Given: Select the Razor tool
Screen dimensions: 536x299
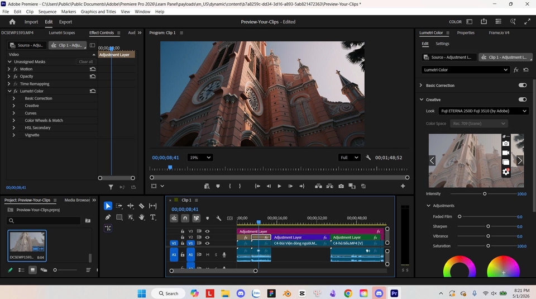Looking at the screenshot, I should [x=141, y=206].
